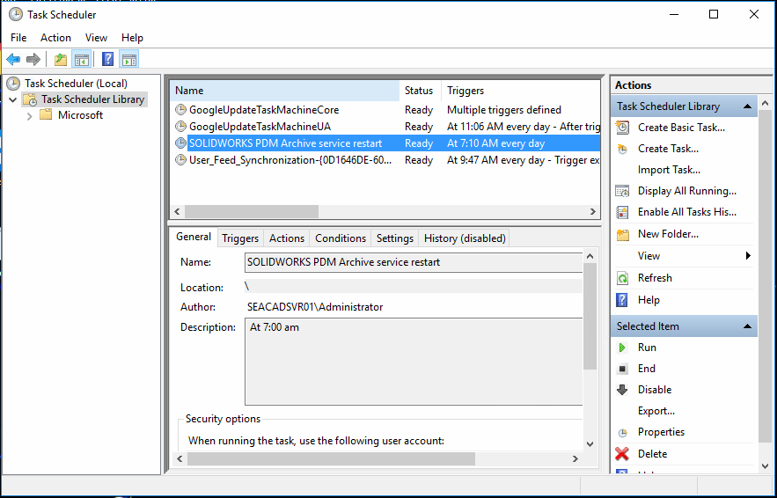Click Create Basic Task... label
777x498 pixels.
(681, 128)
